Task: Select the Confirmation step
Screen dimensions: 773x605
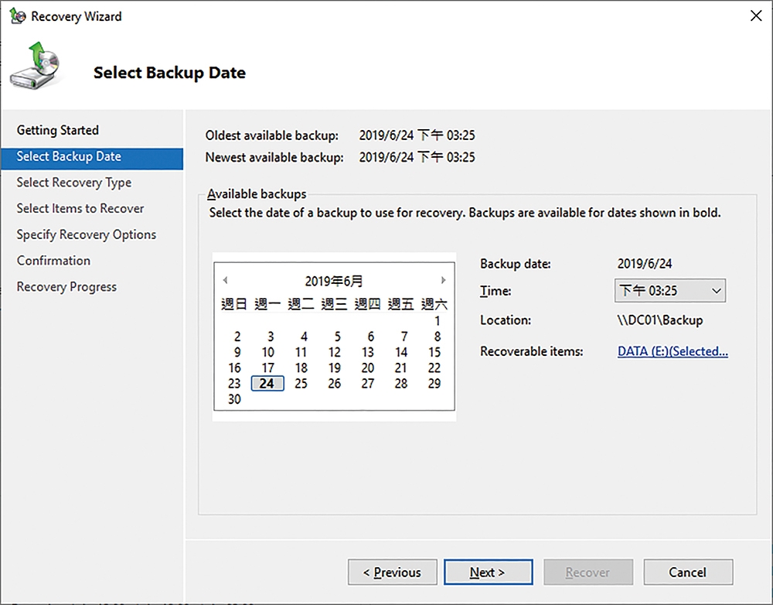Action: point(53,261)
